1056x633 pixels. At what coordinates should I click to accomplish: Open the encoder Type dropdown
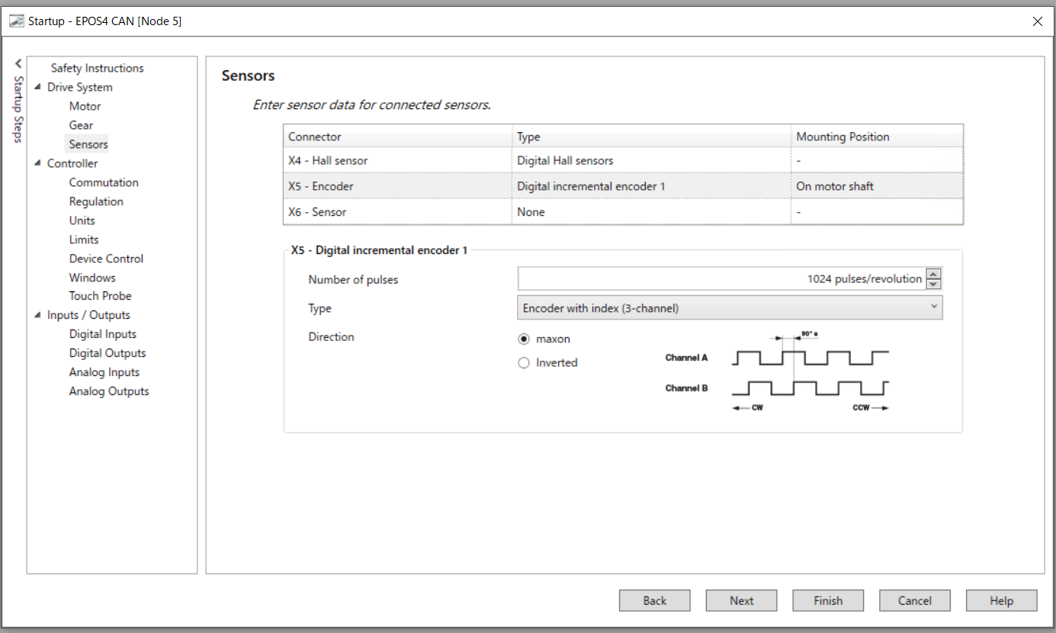(x=730, y=308)
